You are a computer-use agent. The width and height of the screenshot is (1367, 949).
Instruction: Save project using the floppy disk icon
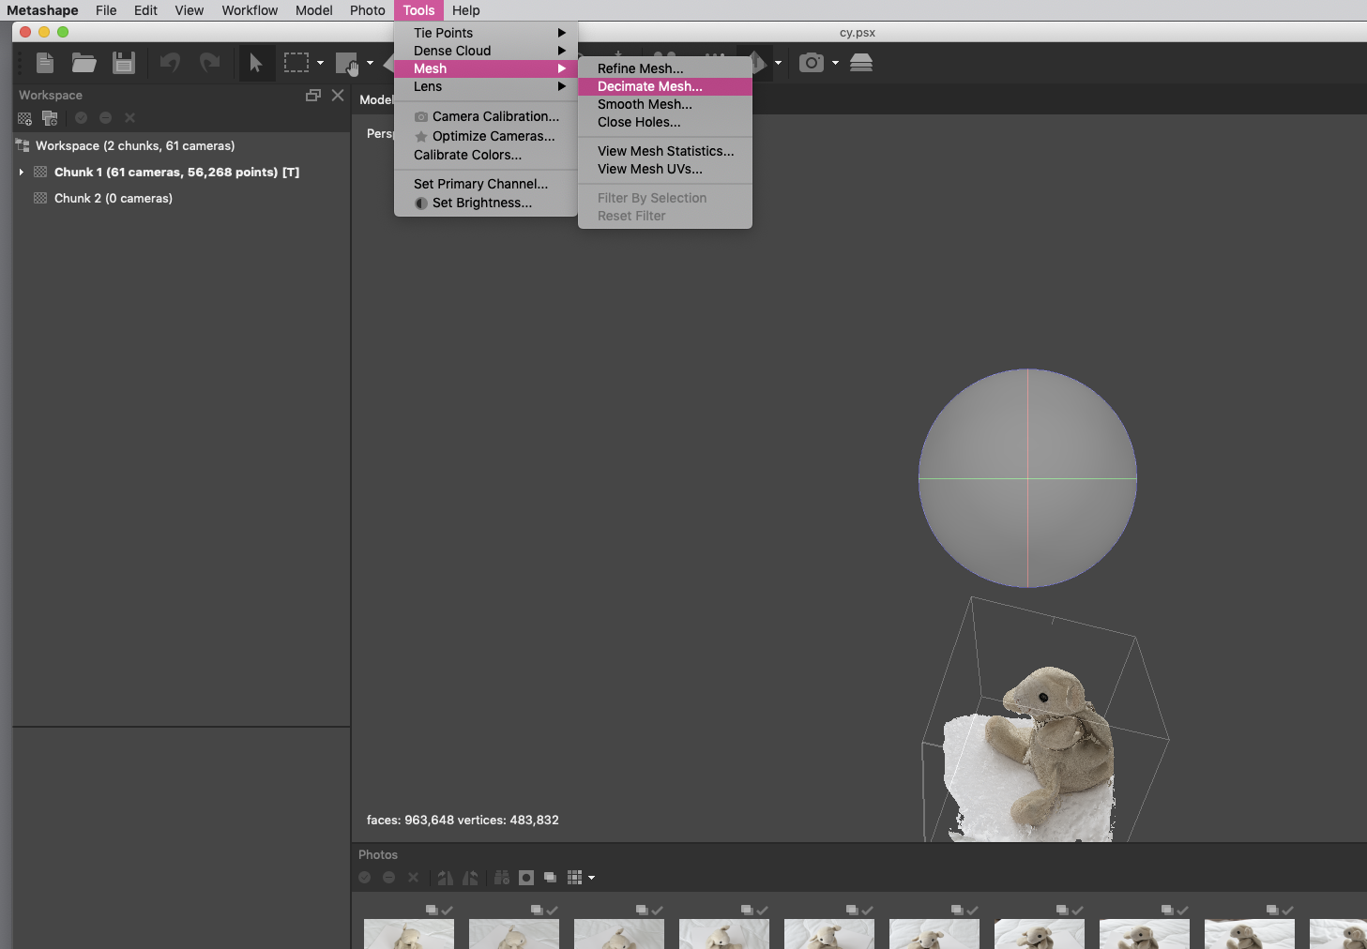coord(124,63)
